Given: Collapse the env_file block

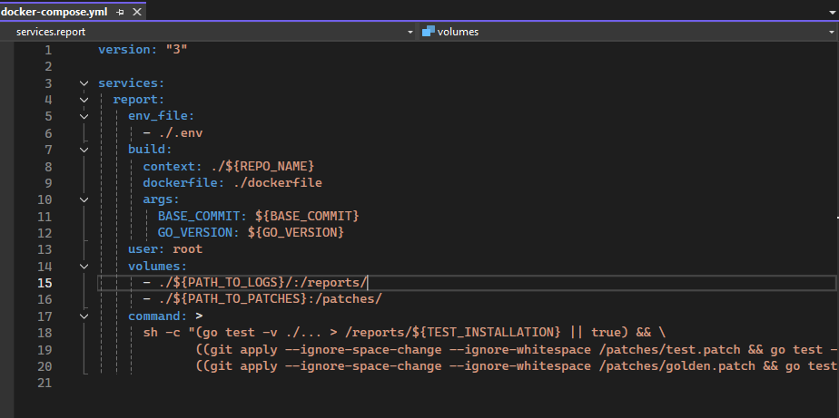Looking at the screenshot, I should (x=84, y=116).
